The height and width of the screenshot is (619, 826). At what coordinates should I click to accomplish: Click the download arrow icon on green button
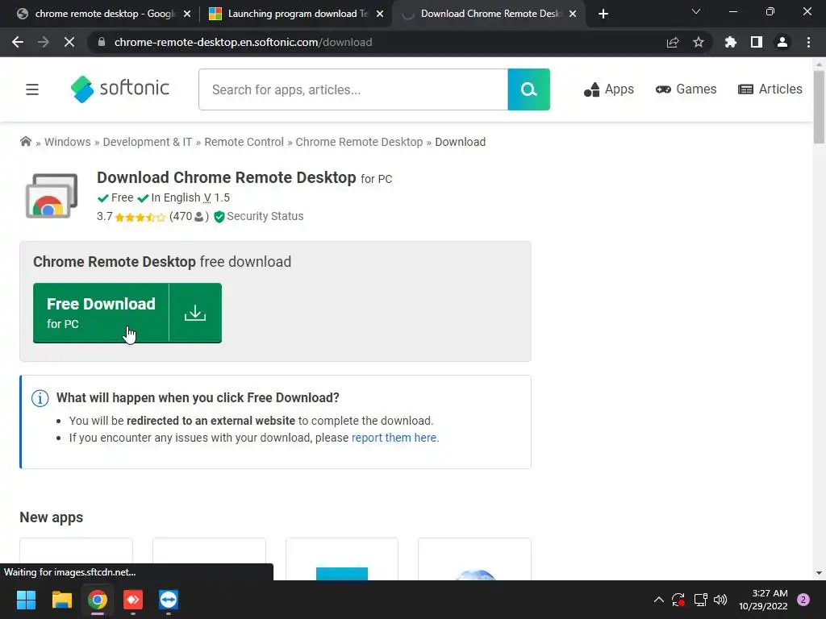(195, 314)
